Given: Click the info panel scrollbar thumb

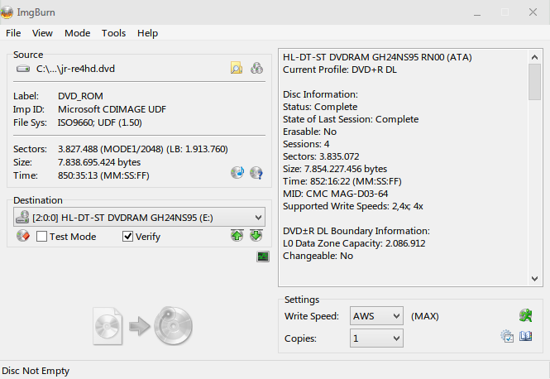Looking at the screenshot, I should 534,82.
